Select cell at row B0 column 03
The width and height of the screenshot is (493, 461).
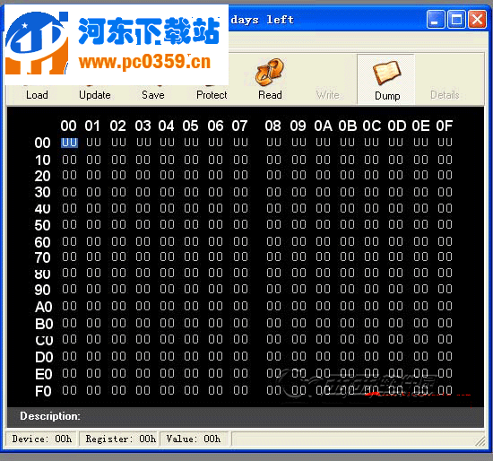(143, 323)
